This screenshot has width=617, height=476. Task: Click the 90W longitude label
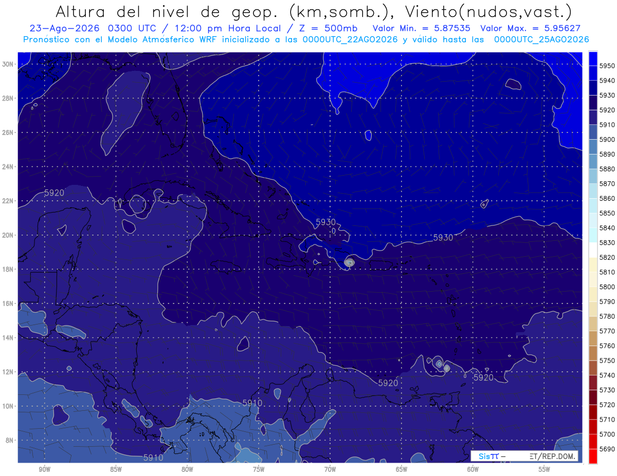pos(44,469)
